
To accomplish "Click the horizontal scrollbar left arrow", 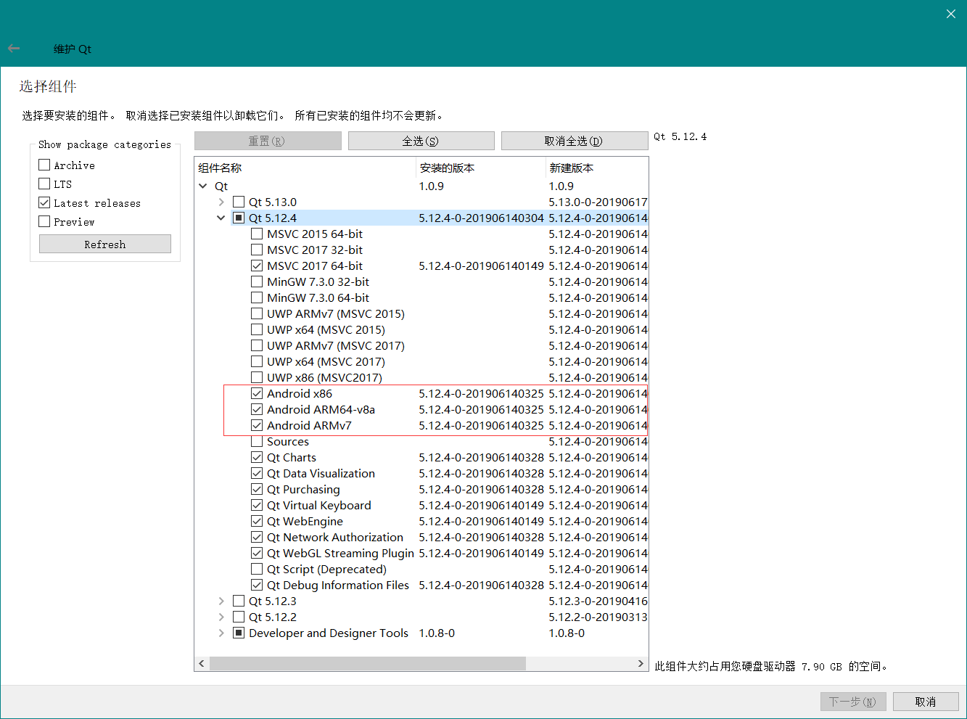I will point(202,664).
